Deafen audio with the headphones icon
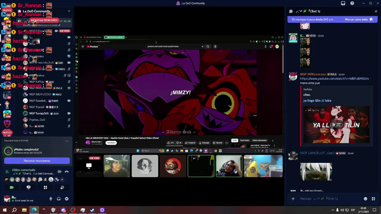381x214 pixels. click(59, 199)
